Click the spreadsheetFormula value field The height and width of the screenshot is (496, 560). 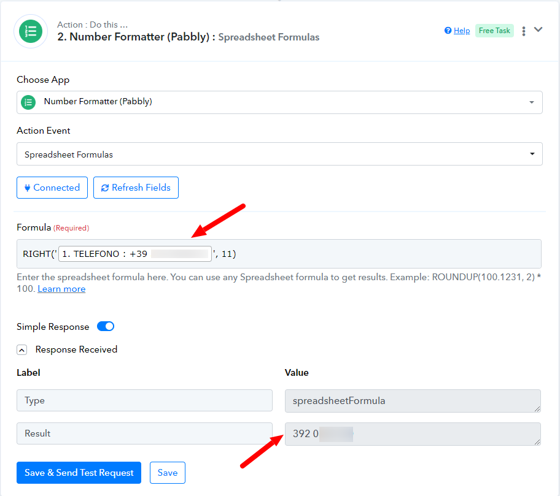413,401
